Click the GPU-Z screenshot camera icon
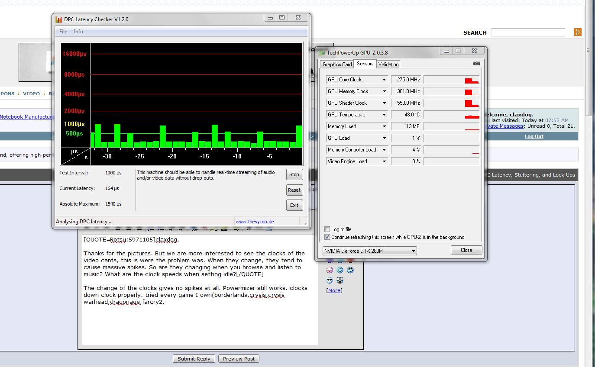595x367 pixels. click(477, 63)
